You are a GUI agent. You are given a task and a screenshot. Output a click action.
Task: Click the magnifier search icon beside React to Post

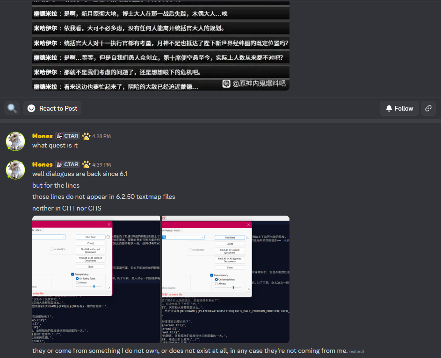pyautogui.click(x=12, y=108)
